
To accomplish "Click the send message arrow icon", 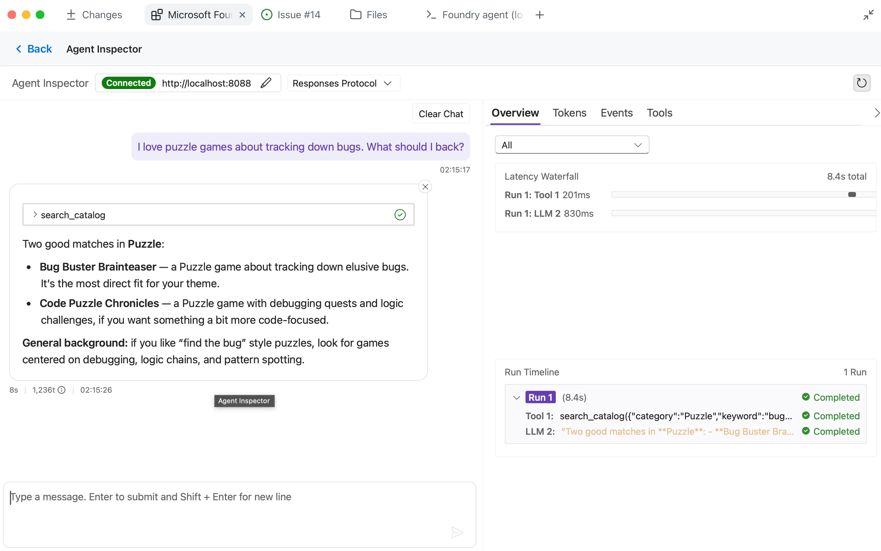I will tap(457, 532).
